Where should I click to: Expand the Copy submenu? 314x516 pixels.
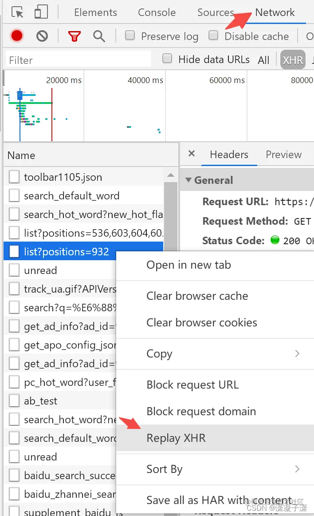[x=159, y=353]
